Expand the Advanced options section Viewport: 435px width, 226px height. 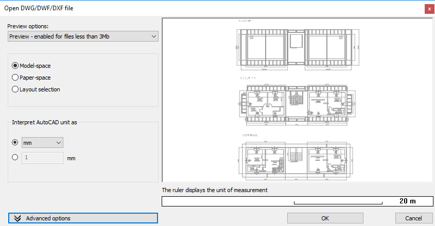pyautogui.click(x=83, y=218)
